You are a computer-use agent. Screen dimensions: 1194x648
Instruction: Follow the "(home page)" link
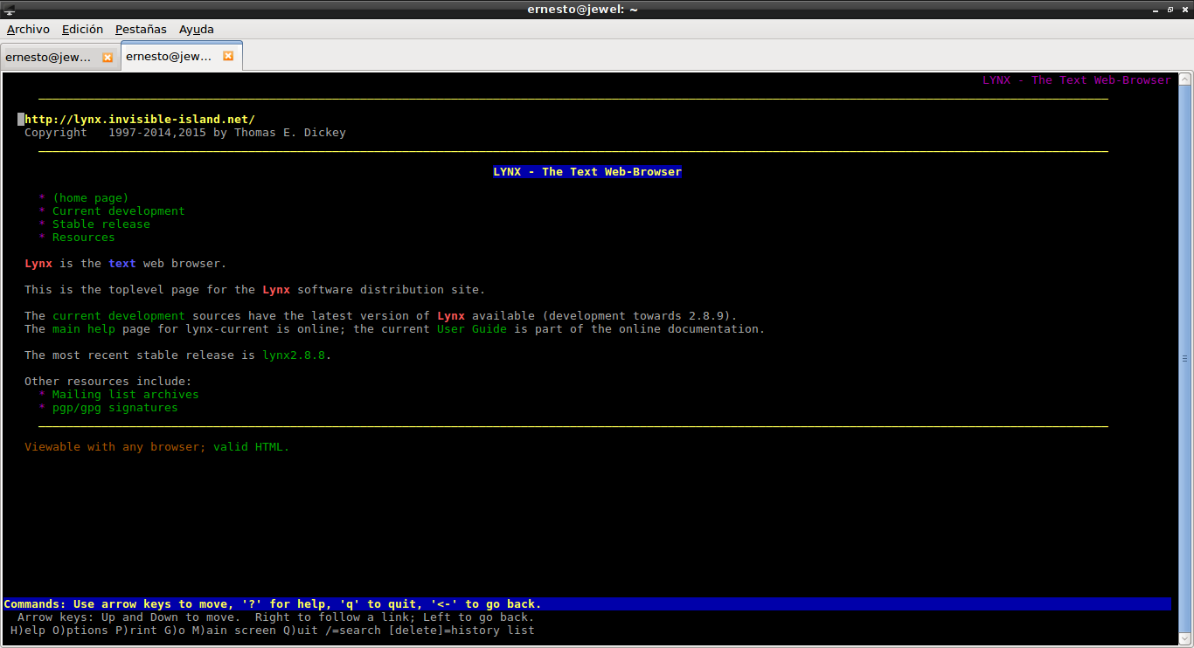point(90,198)
